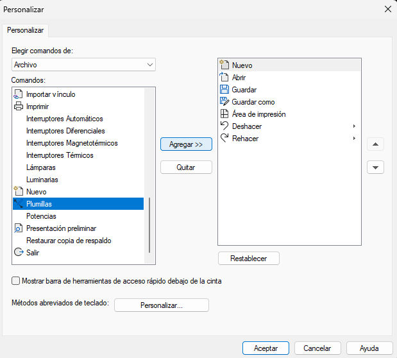The height and width of the screenshot is (358, 397).
Task: Select the Abrir icon in toolbar list
Action: 224,78
